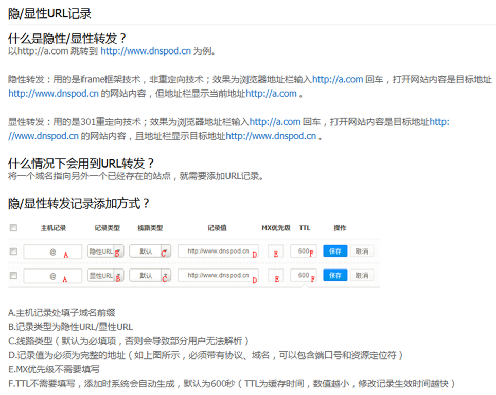Click the 主机记录 column header

point(54,228)
